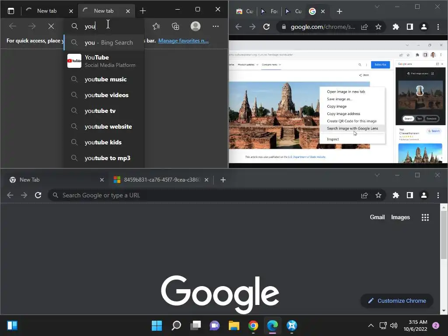This screenshot has width=448, height=336.
Task: Reload page in bottom Chrome window
Action: tap(38, 195)
